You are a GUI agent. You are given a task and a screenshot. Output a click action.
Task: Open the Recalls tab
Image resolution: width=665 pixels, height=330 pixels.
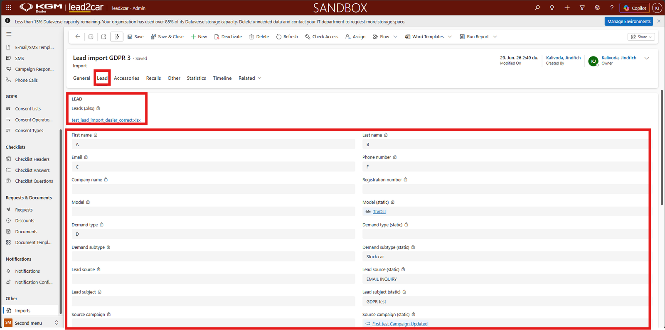click(153, 78)
